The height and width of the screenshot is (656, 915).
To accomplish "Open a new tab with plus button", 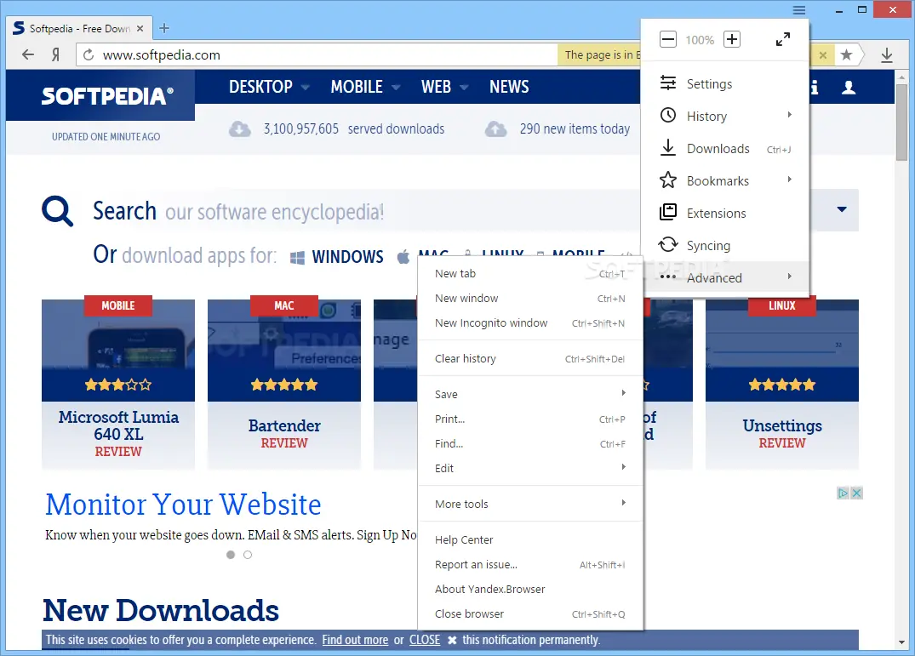I will coord(164,28).
